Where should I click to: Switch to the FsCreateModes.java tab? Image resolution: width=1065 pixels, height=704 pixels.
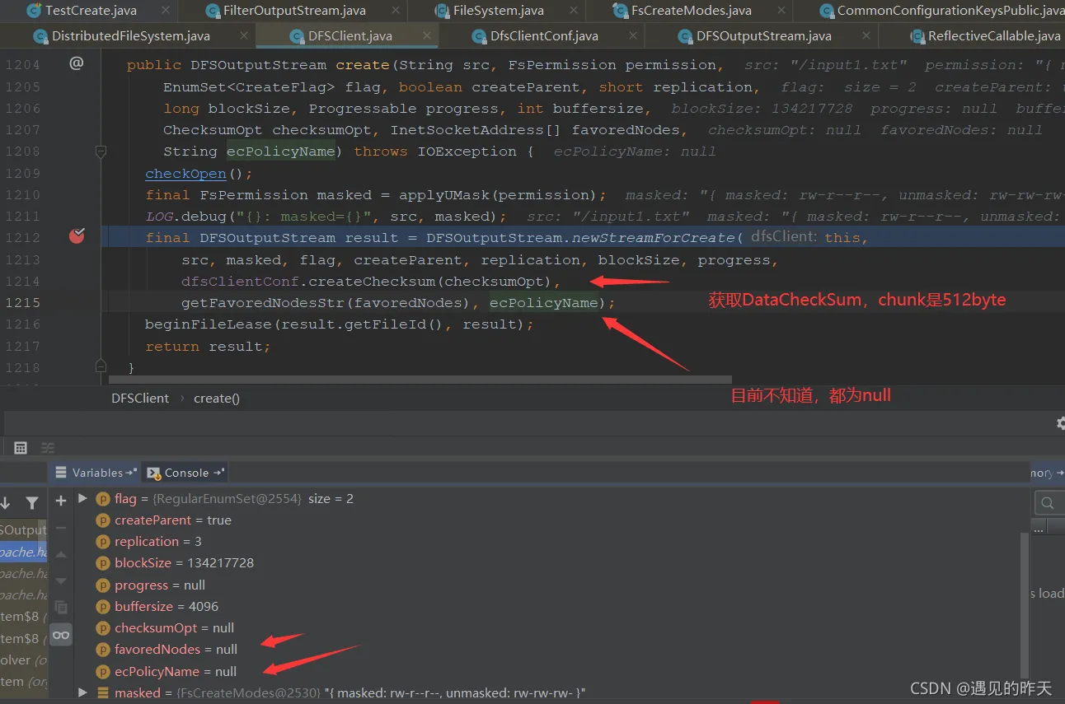pos(691,11)
